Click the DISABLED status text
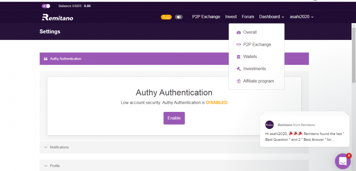Screen dimensions: 356x171 217,103
